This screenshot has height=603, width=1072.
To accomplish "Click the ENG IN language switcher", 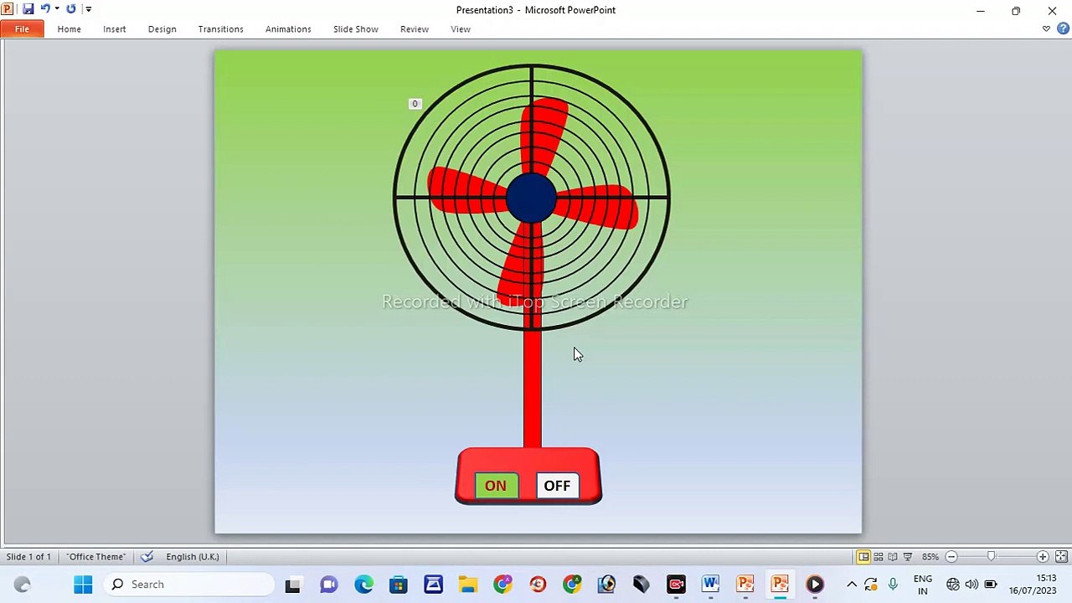I will click(x=923, y=585).
